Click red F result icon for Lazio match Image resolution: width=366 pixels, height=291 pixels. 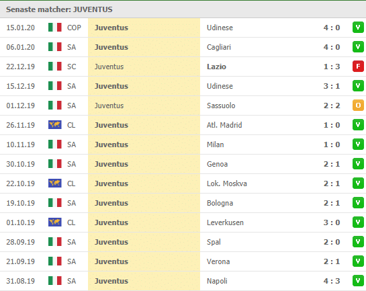pos(358,67)
